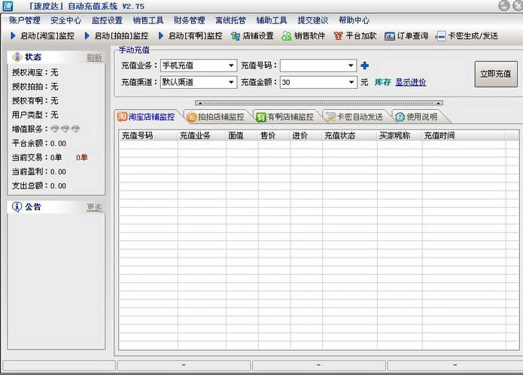
Task: Sort by 进价 column header
Action: point(306,136)
